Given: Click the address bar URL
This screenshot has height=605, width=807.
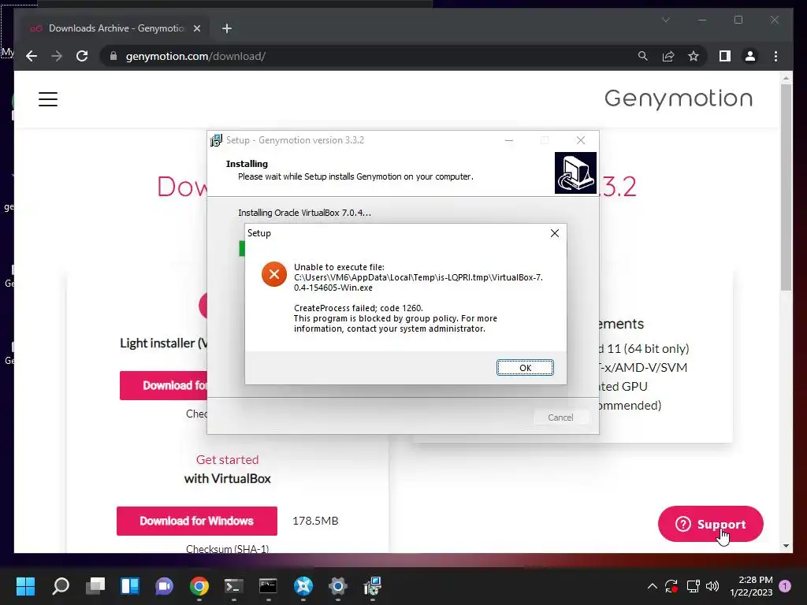Looking at the screenshot, I should (195, 56).
